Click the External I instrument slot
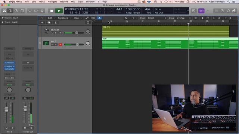 [9, 63]
